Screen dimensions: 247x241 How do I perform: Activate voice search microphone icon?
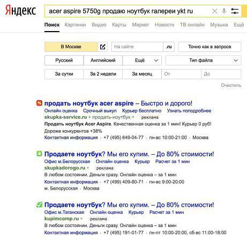coord(224,11)
